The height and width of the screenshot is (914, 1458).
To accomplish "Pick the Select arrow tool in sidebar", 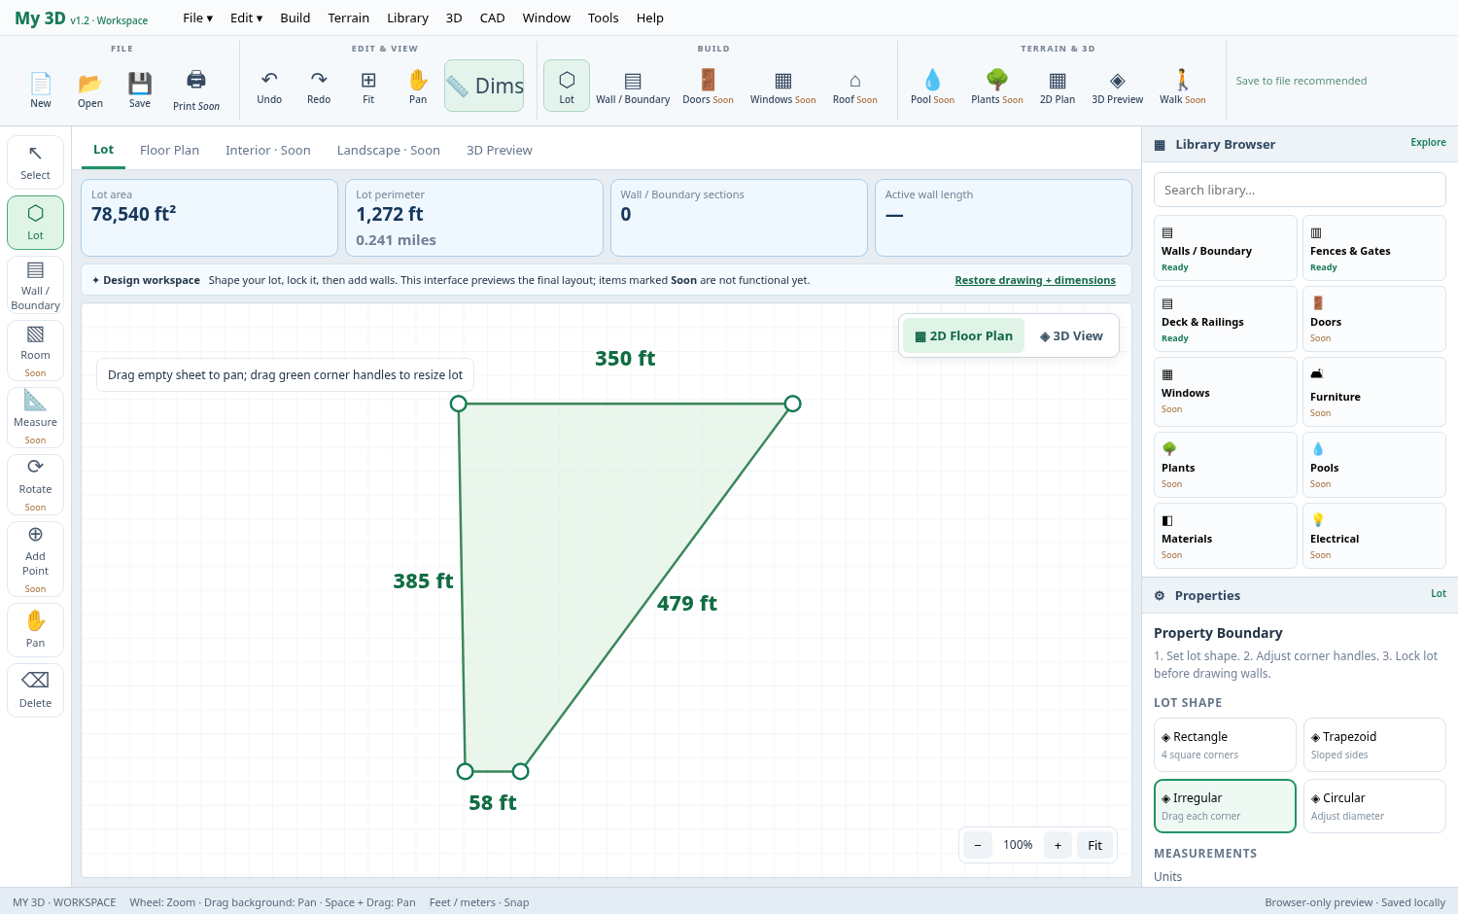I will point(35,162).
